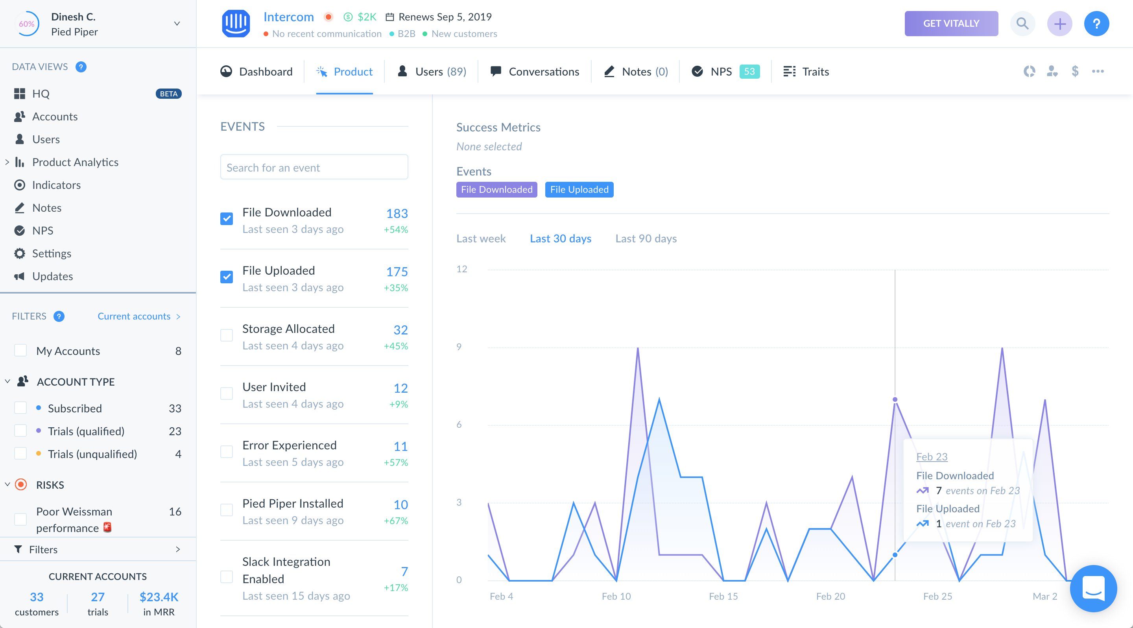Screen dimensions: 1133x628
Task: Open the Dinesh C. account dropdown
Action: (177, 24)
